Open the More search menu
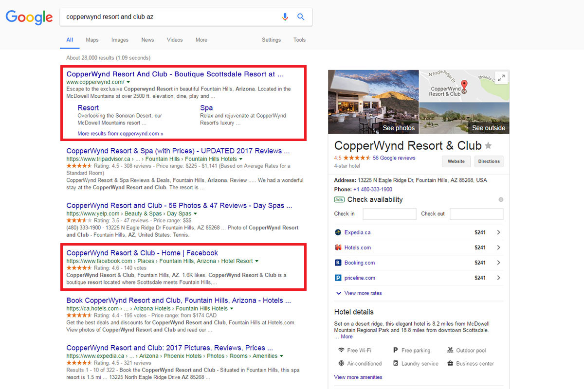 201,40
